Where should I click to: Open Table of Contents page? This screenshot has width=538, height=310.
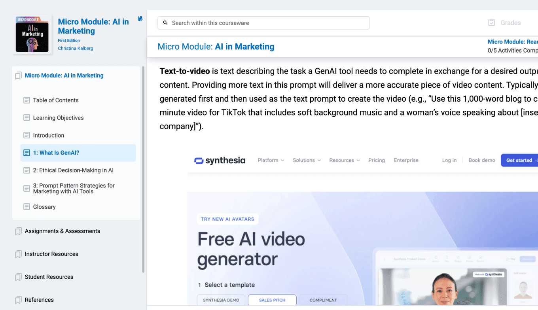pos(56,100)
